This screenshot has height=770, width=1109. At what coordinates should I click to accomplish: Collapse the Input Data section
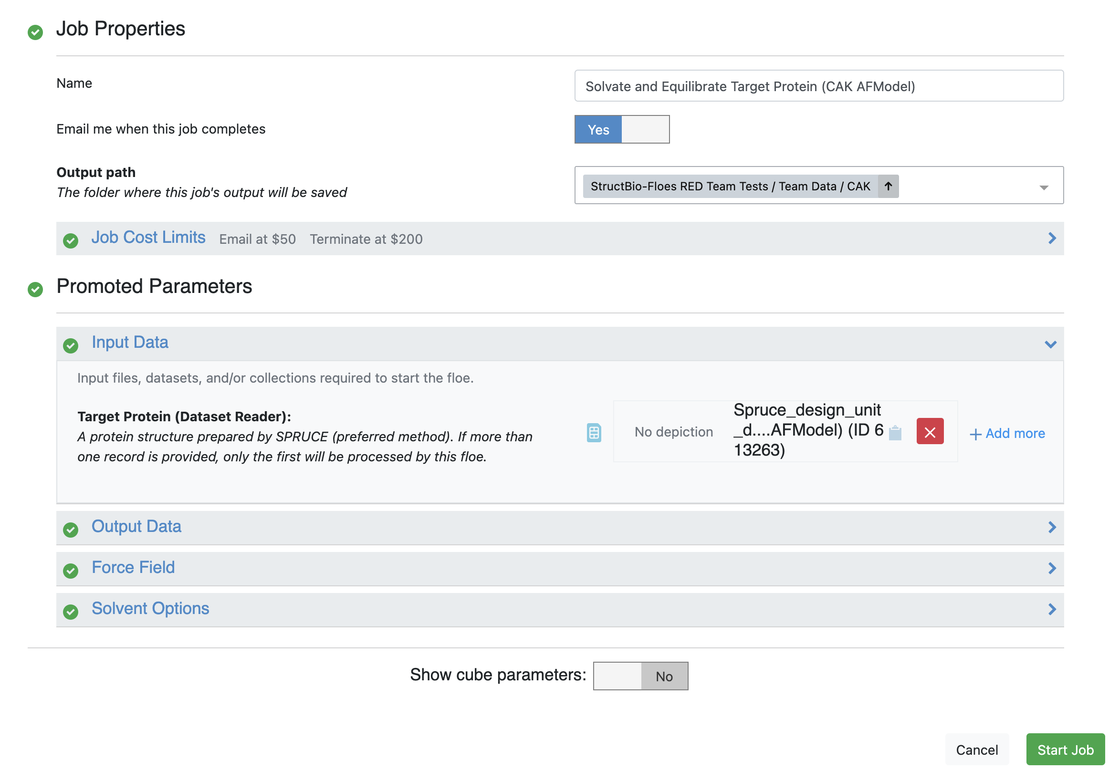coord(1050,344)
